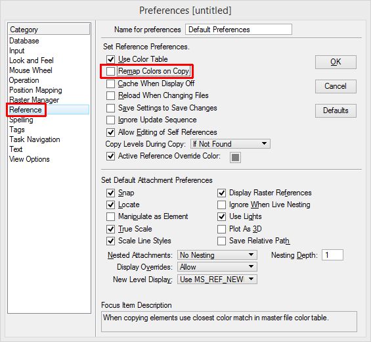Screen dimensions: 371x342
Task: Cancel the preferences dialog
Action: tap(336, 86)
